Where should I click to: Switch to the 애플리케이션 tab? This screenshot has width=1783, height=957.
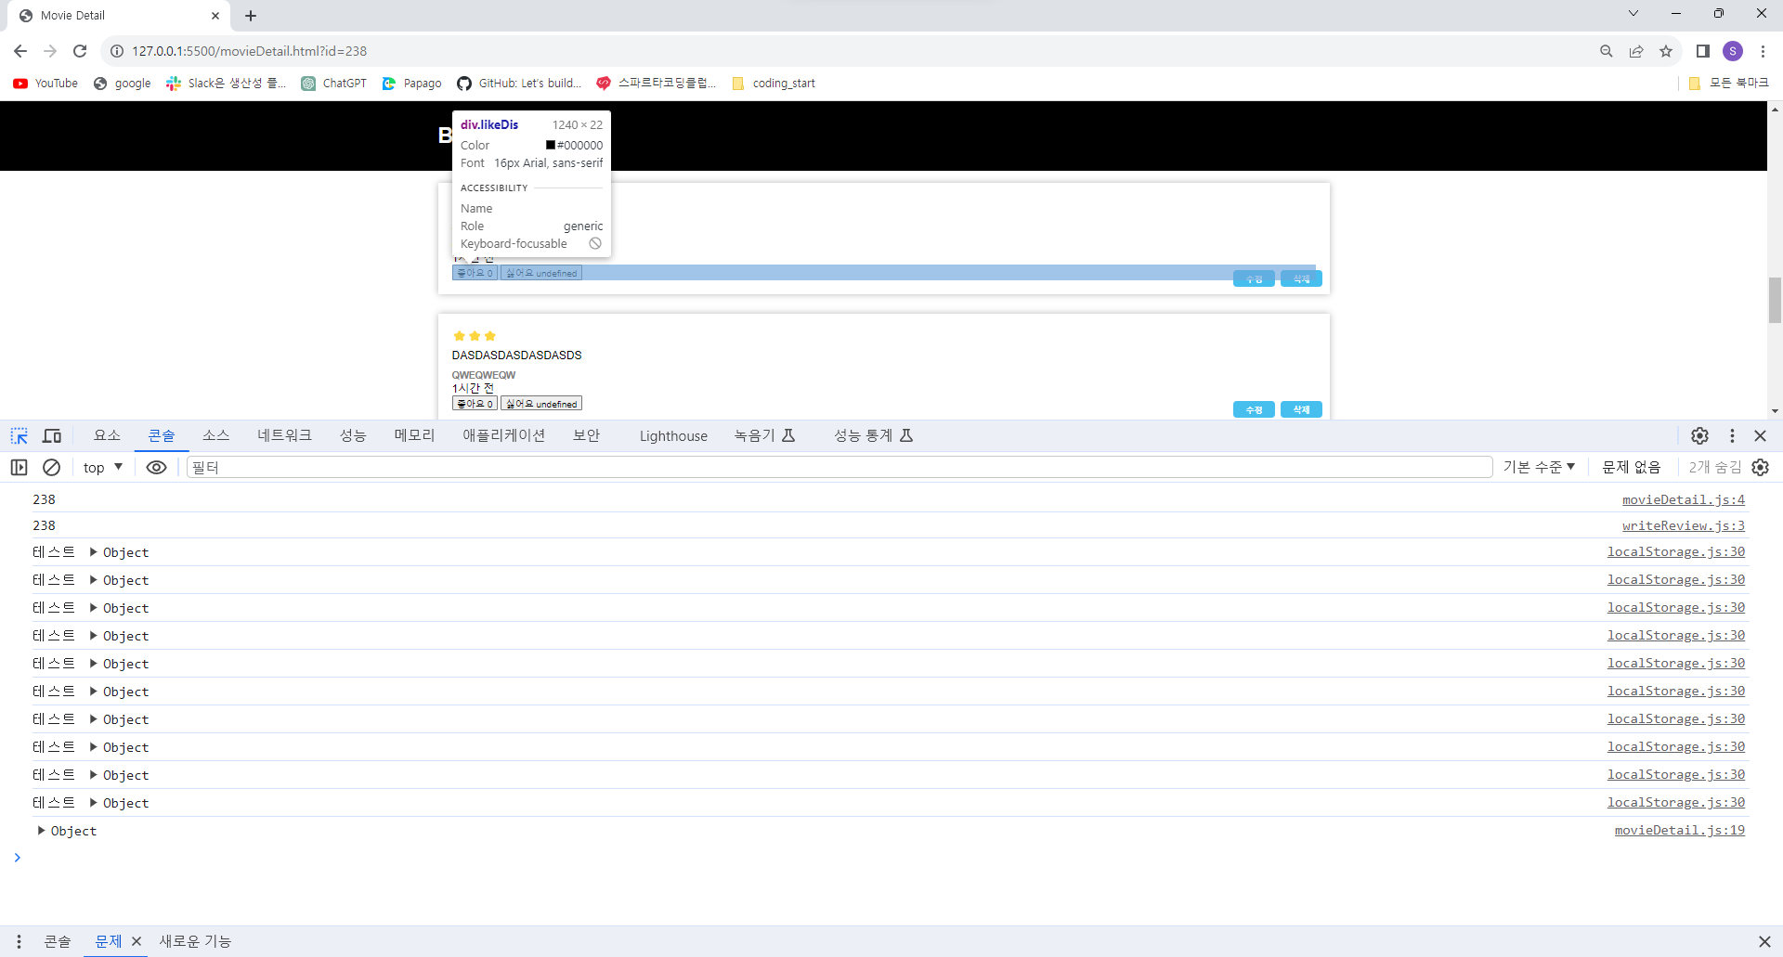tap(504, 435)
